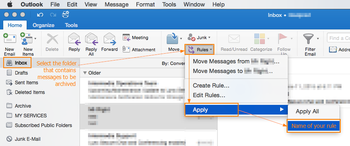Open Subscribed Public Folders
The height and width of the screenshot is (146, 350).
pyautogui.click(x=39, y=125)
